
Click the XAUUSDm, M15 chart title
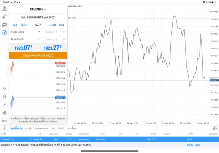pyautogui.click(x=75, y=6)
